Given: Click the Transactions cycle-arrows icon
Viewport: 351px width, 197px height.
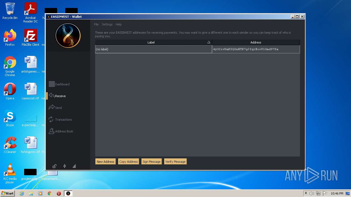Looking at the screenshot, I should coord(51,119).
